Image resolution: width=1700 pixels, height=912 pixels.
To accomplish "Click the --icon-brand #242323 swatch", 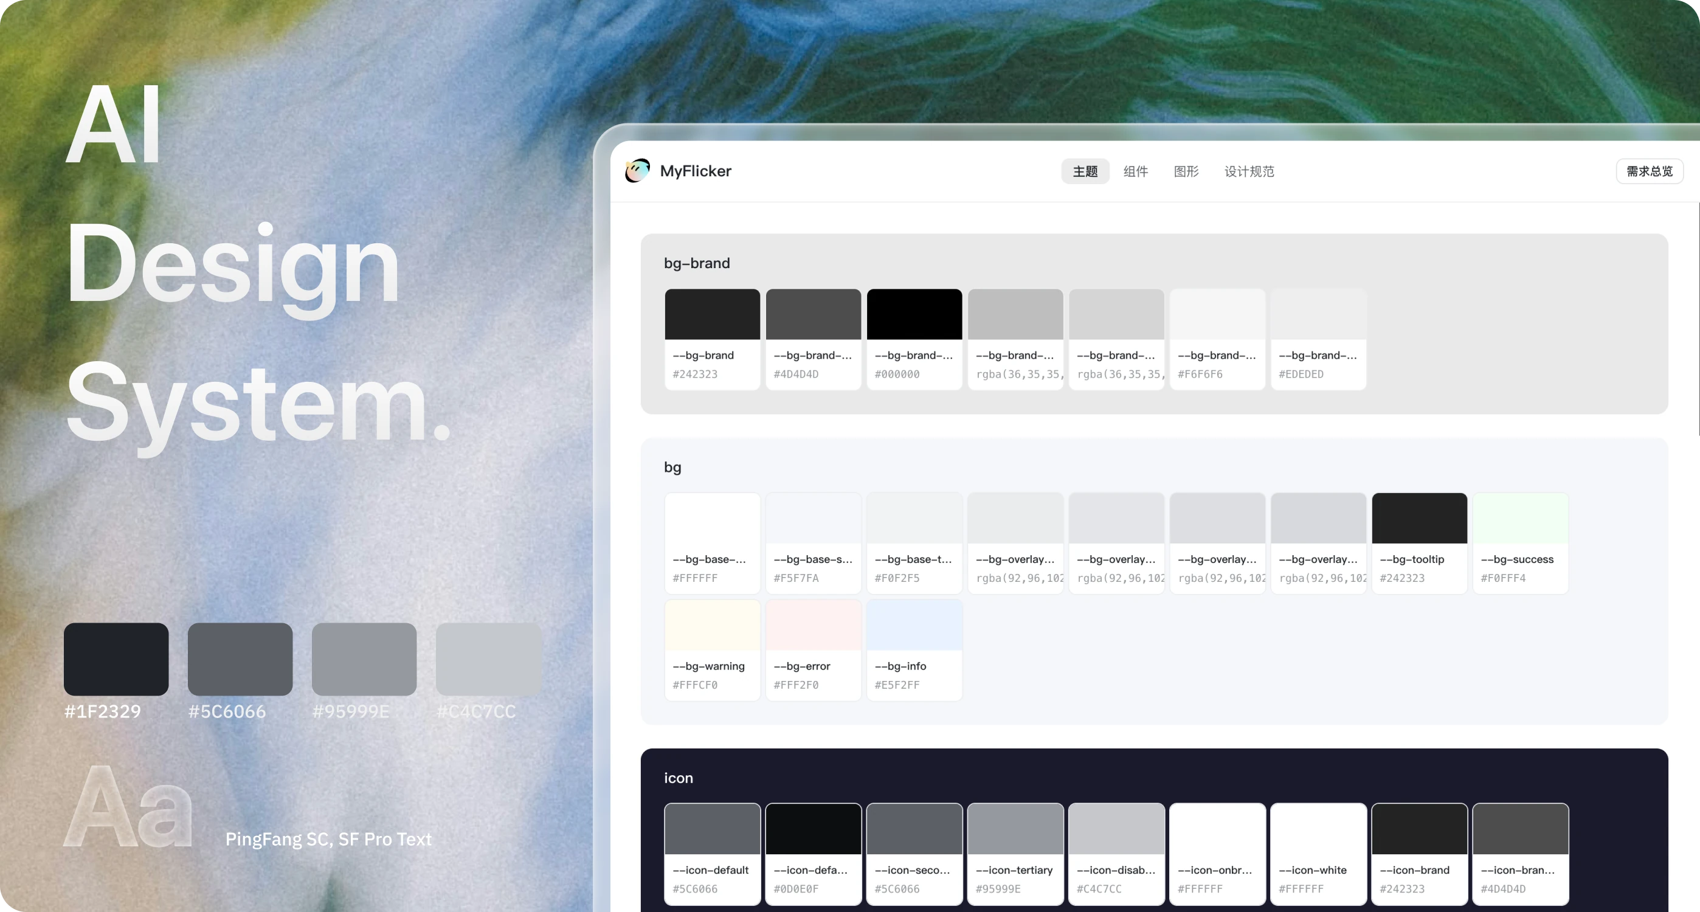I will (1419, 854).
